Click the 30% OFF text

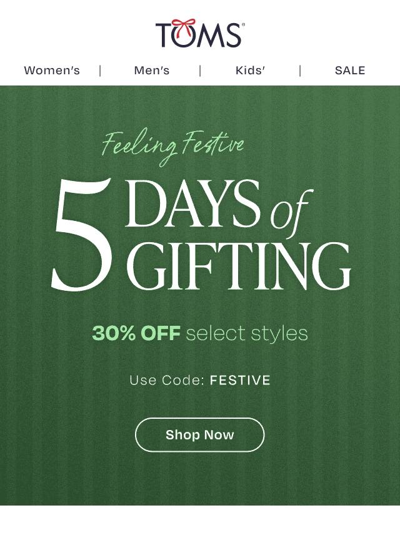click(136, 333)
